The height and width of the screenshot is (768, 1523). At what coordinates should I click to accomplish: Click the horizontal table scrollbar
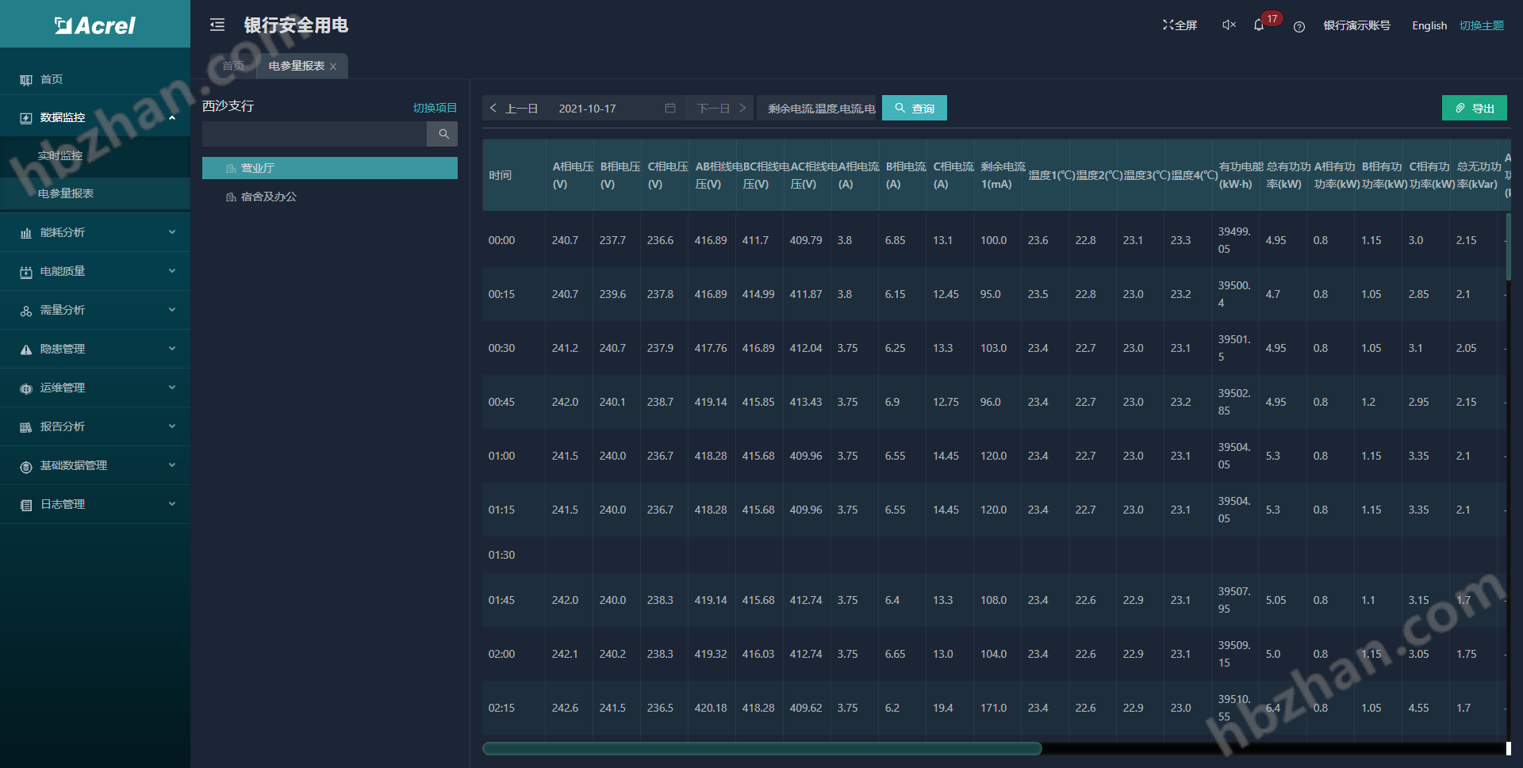point(761,748)
